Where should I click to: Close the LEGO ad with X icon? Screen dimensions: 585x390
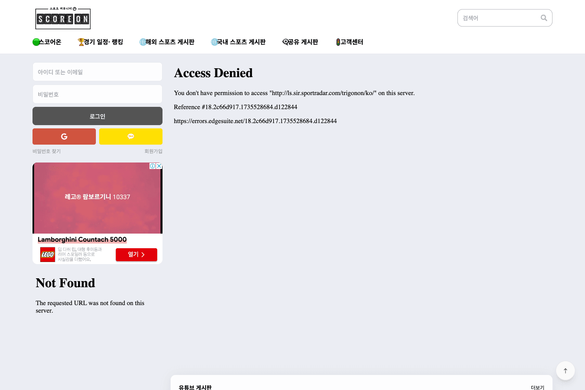(159, 166)
